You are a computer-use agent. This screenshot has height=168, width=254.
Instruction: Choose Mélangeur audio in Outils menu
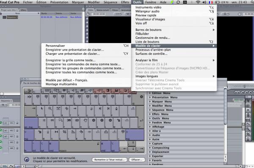(174, 11)
